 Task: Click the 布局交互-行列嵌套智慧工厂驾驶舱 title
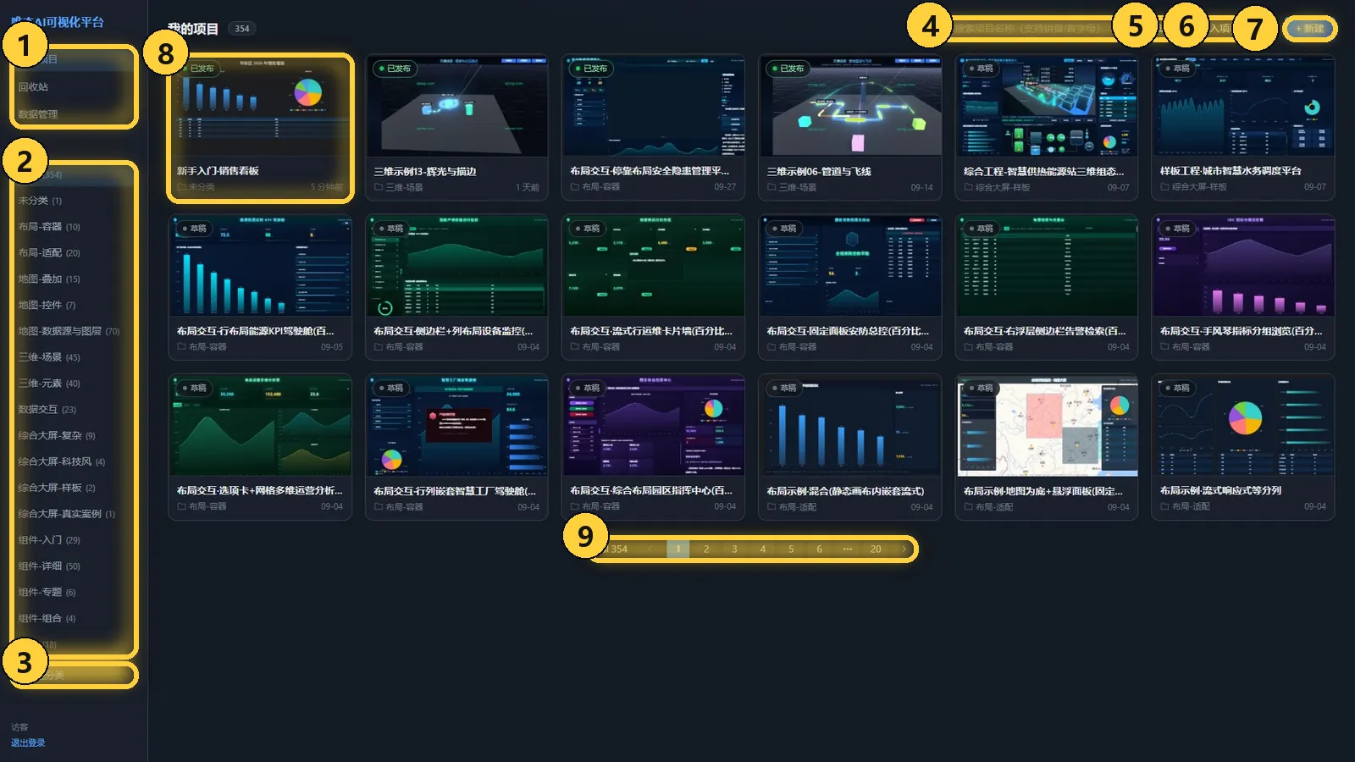(455, 491)
